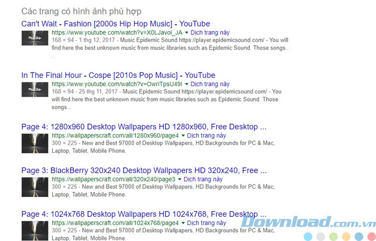Open "Page 4: 1024x768 Desktop Wallpapers" result
This screenshot has height=241, width=376.
[x=144, y=214]
